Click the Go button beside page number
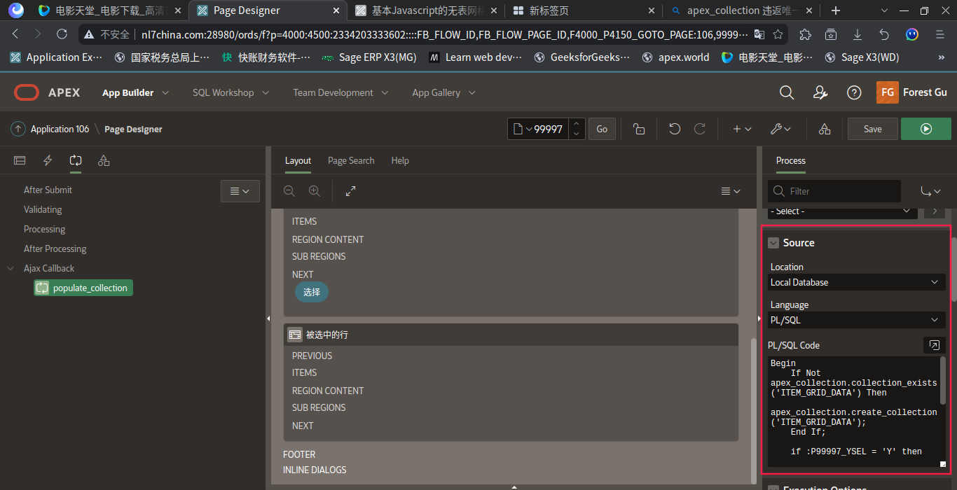The height and width of the screenshot is (490, 957). coord(601,129)
